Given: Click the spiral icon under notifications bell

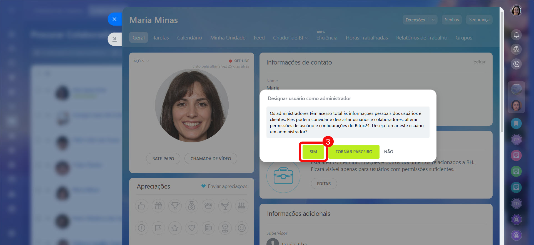Looking at the screenshot, I should pos(516,50).
